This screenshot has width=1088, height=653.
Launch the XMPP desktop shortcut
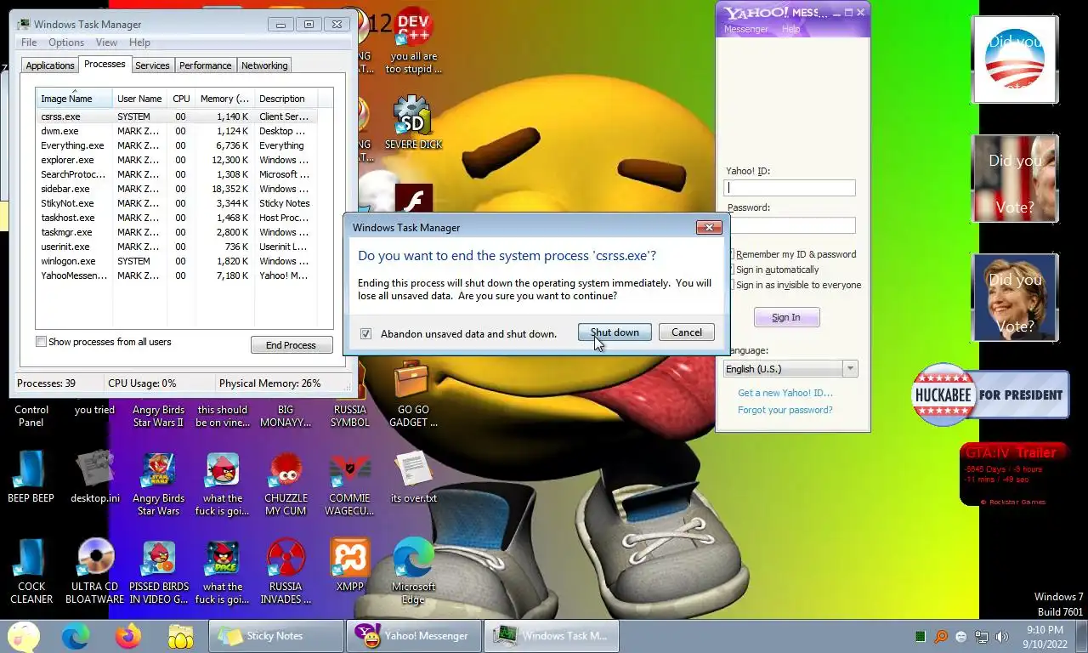(349, 565)
